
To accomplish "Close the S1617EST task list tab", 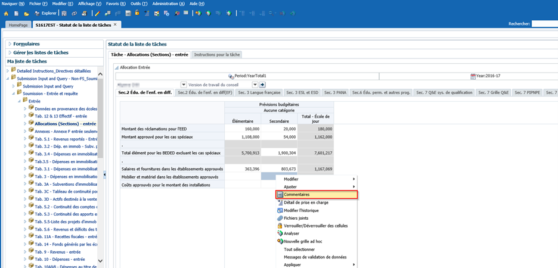I will [116, 24].
